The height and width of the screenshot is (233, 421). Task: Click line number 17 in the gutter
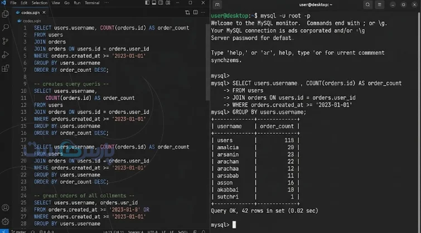(23, 140)
